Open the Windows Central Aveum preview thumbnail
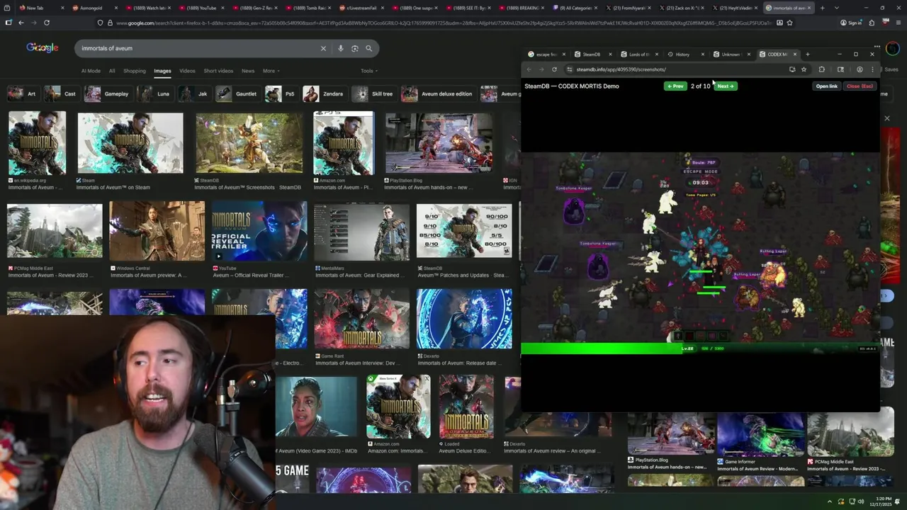 (x=157, y=232)
